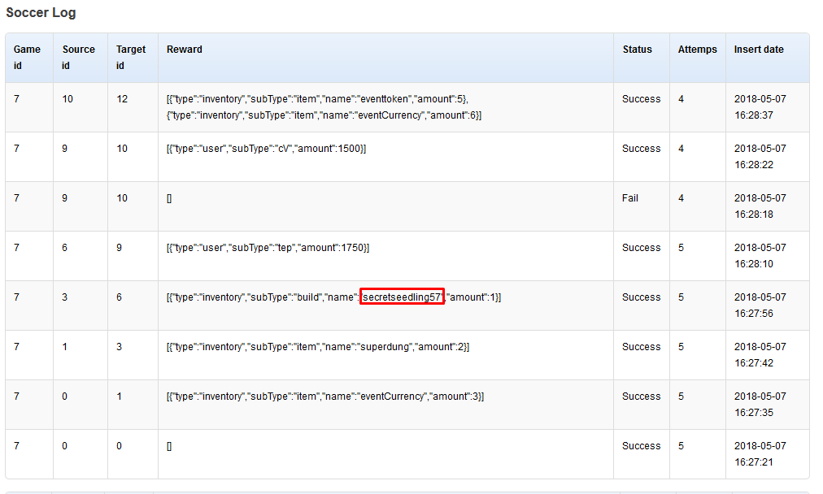Click the eventCurrency amount 3 reward
The image size is (823, 494).
(325, 396)
